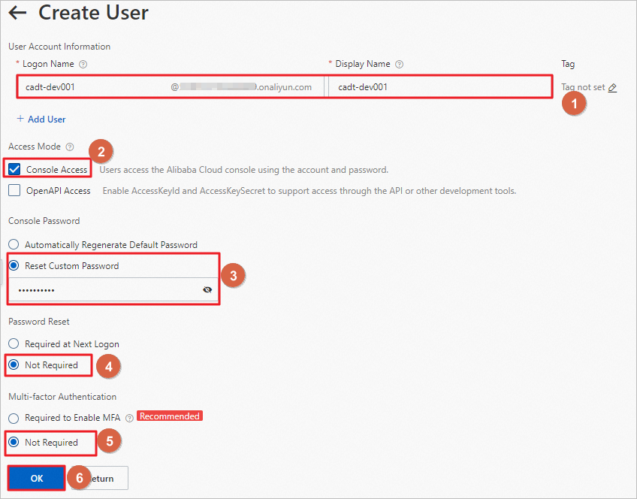Uncheck the Console Access checkbox
The width and height of the screenshot is (637, 499).
[14, 170]
